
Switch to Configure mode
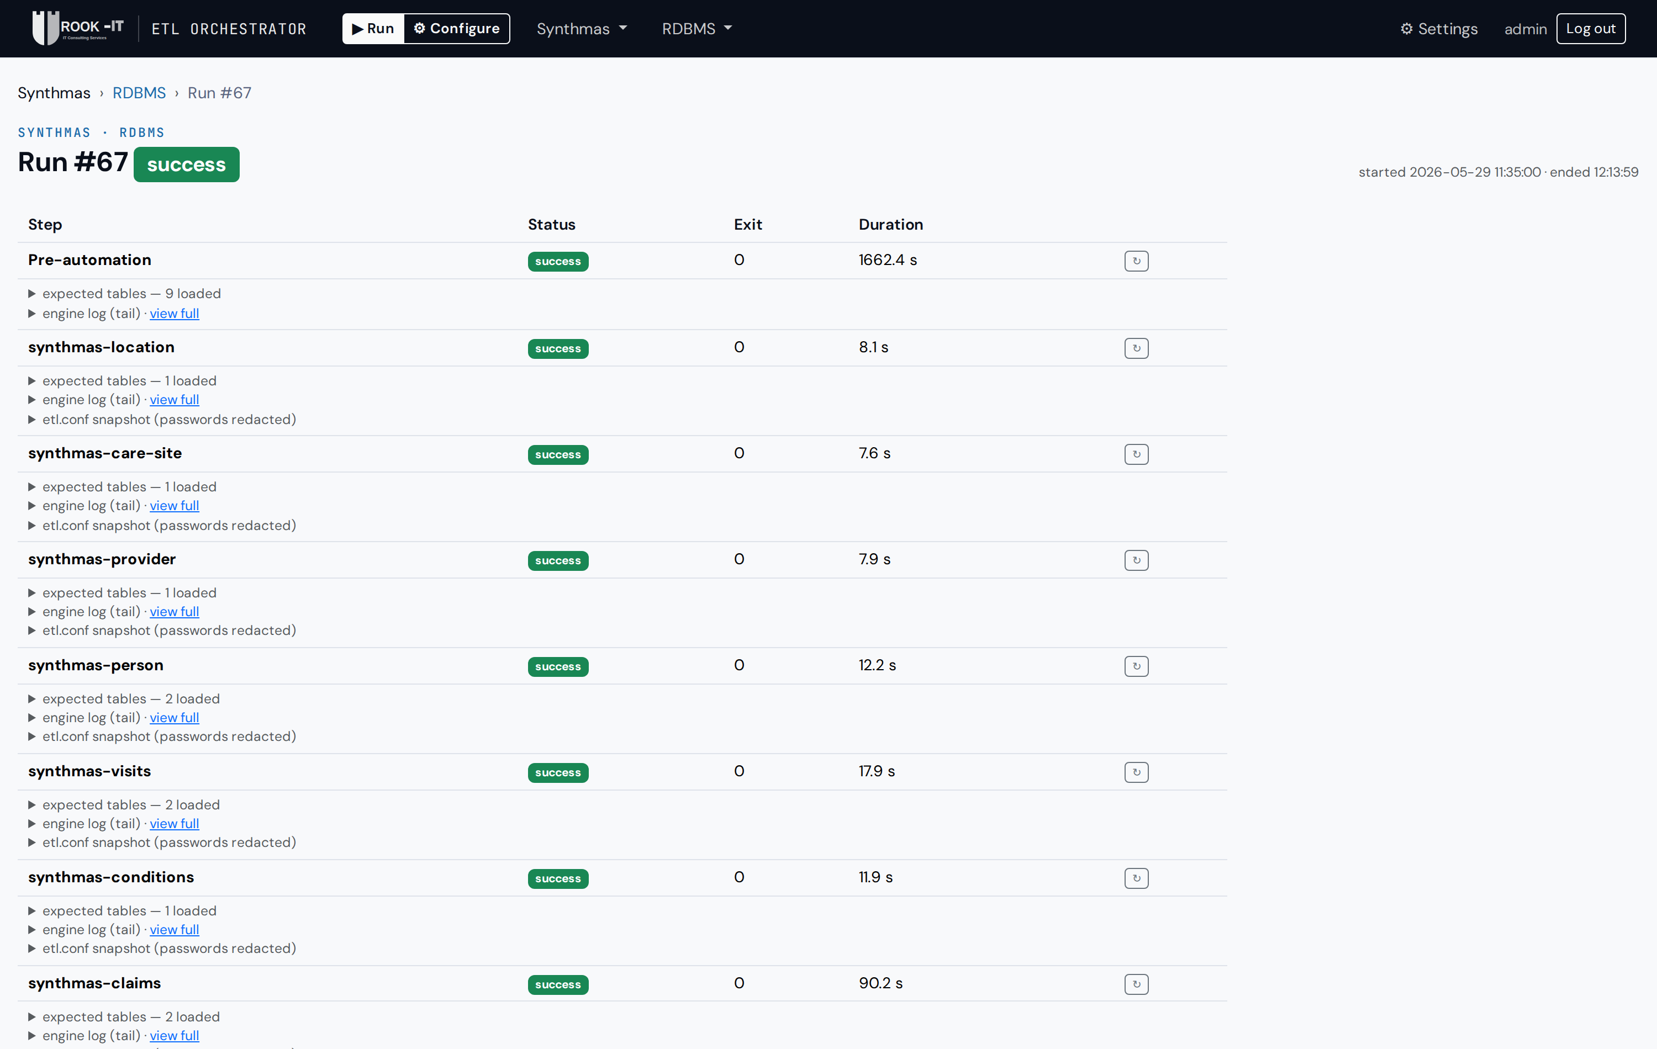coord(457,28)
